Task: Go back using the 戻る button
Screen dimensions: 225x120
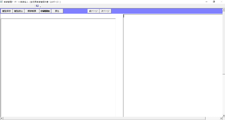Action: click(57, 11)
